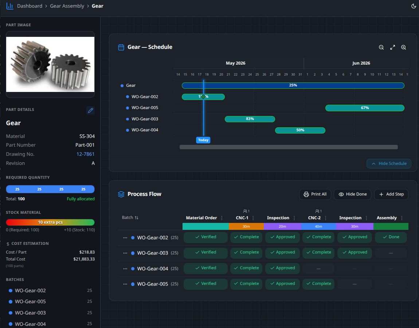The image size is (419, 328).
Task: Click Total Cost value $21,883.33
Action: point(84,259)
